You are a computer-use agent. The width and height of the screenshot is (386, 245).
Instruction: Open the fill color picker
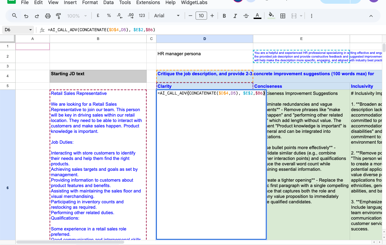tap(271, 16)
